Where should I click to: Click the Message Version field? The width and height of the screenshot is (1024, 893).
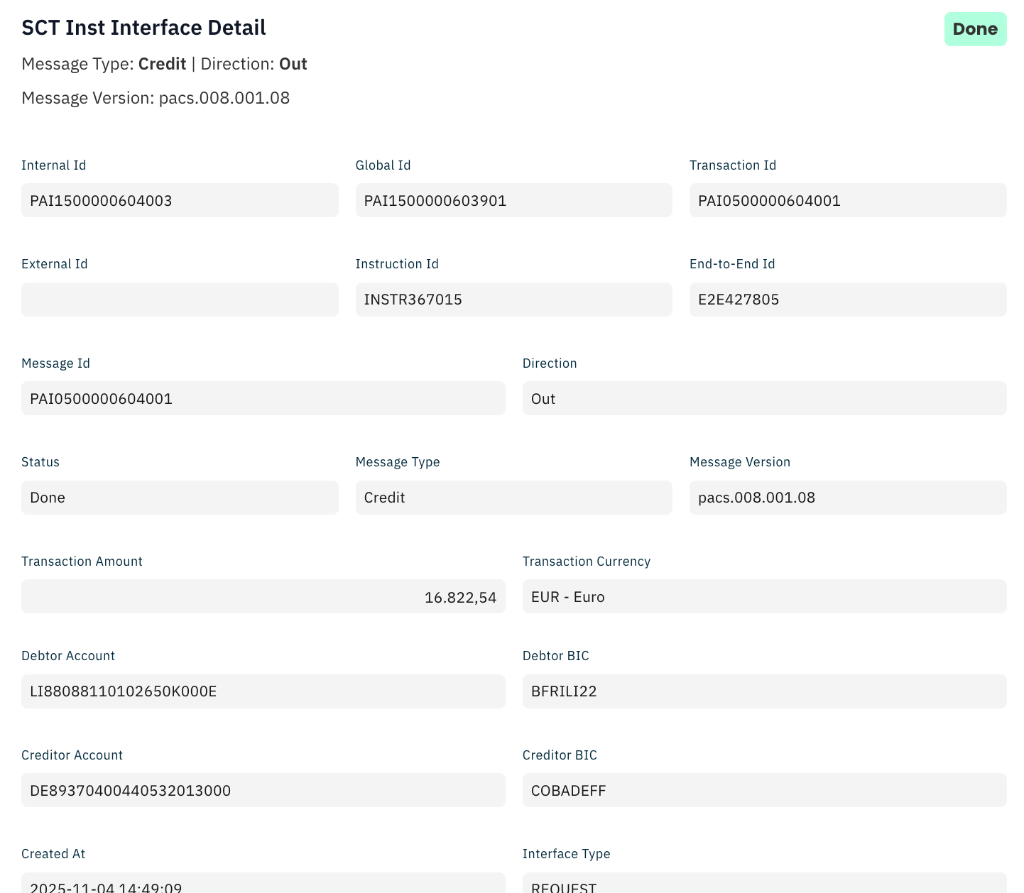847,498
